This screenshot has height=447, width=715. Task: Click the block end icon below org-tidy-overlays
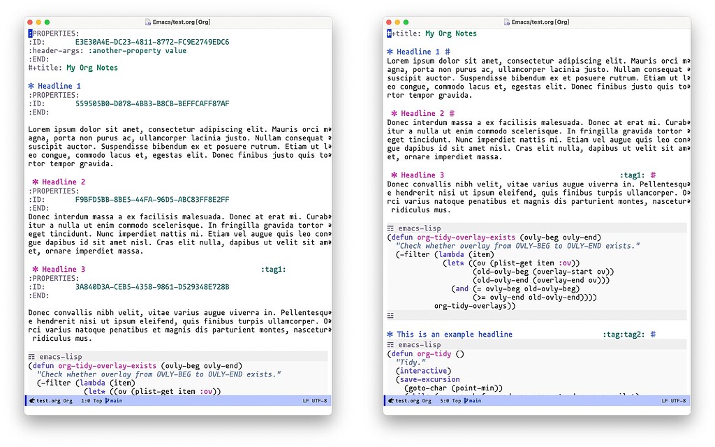pyautogui.click(x=390, y=316)
